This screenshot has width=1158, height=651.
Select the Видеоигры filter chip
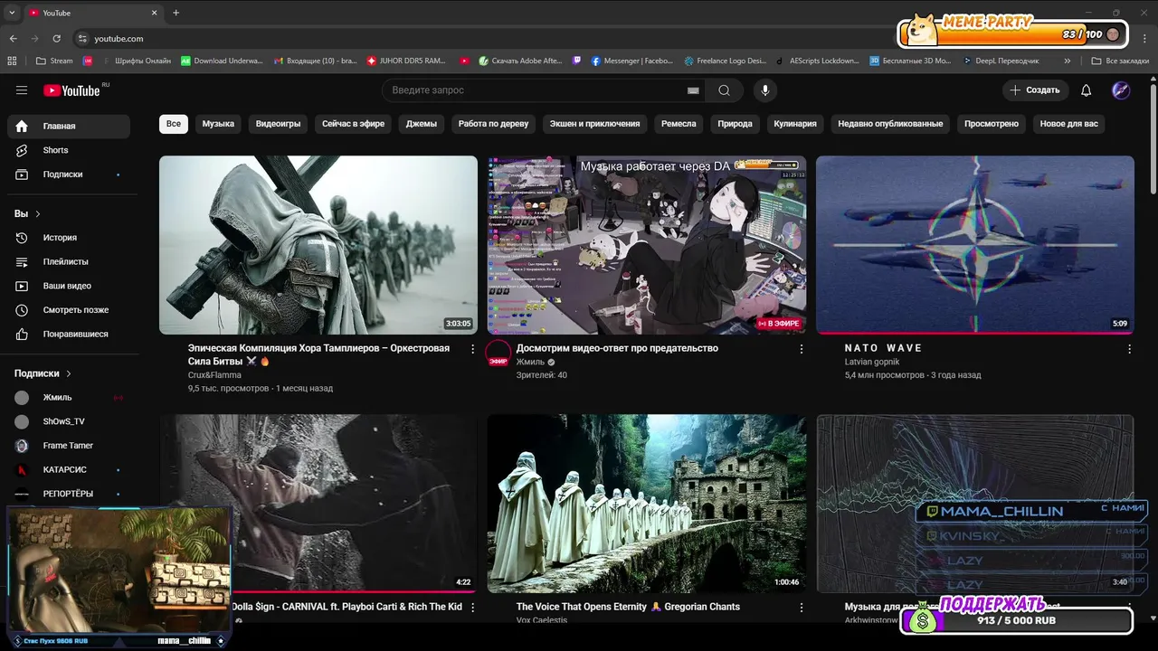[x=278, y=124]
